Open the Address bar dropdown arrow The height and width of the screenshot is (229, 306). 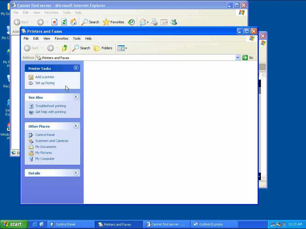tap(238, 58)
